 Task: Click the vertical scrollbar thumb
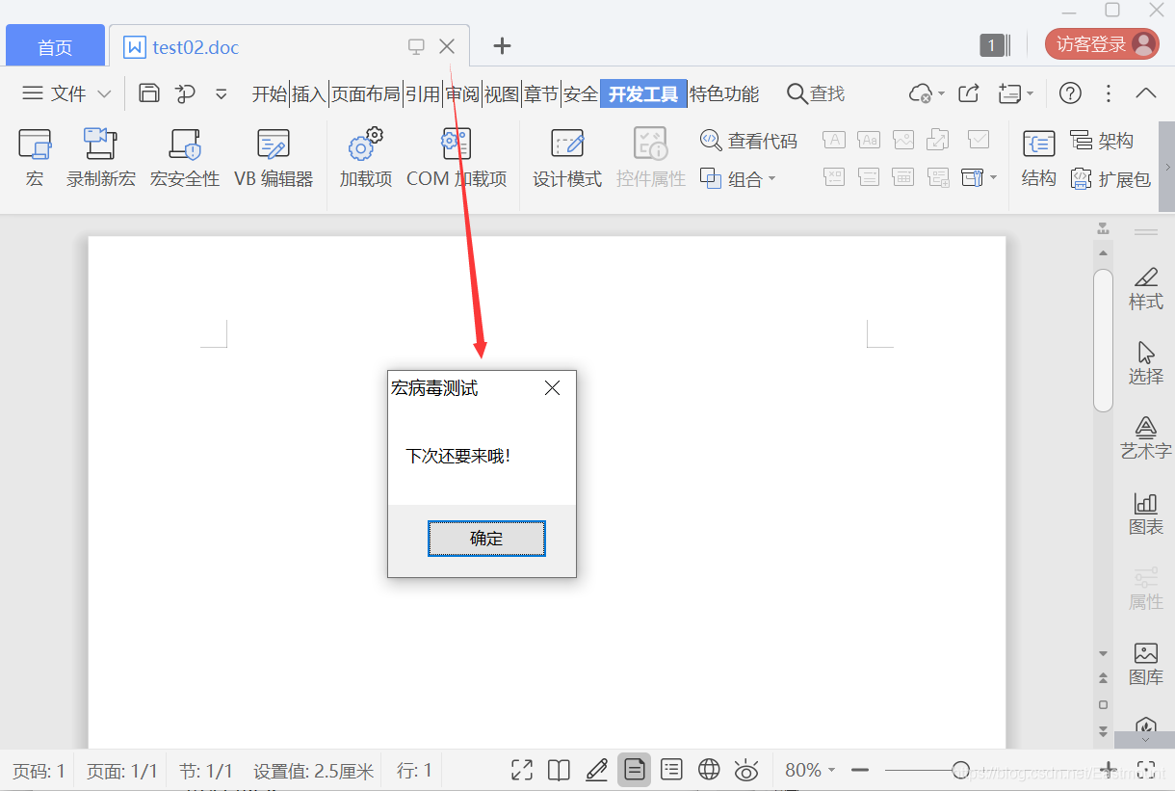pos(1103,340)
